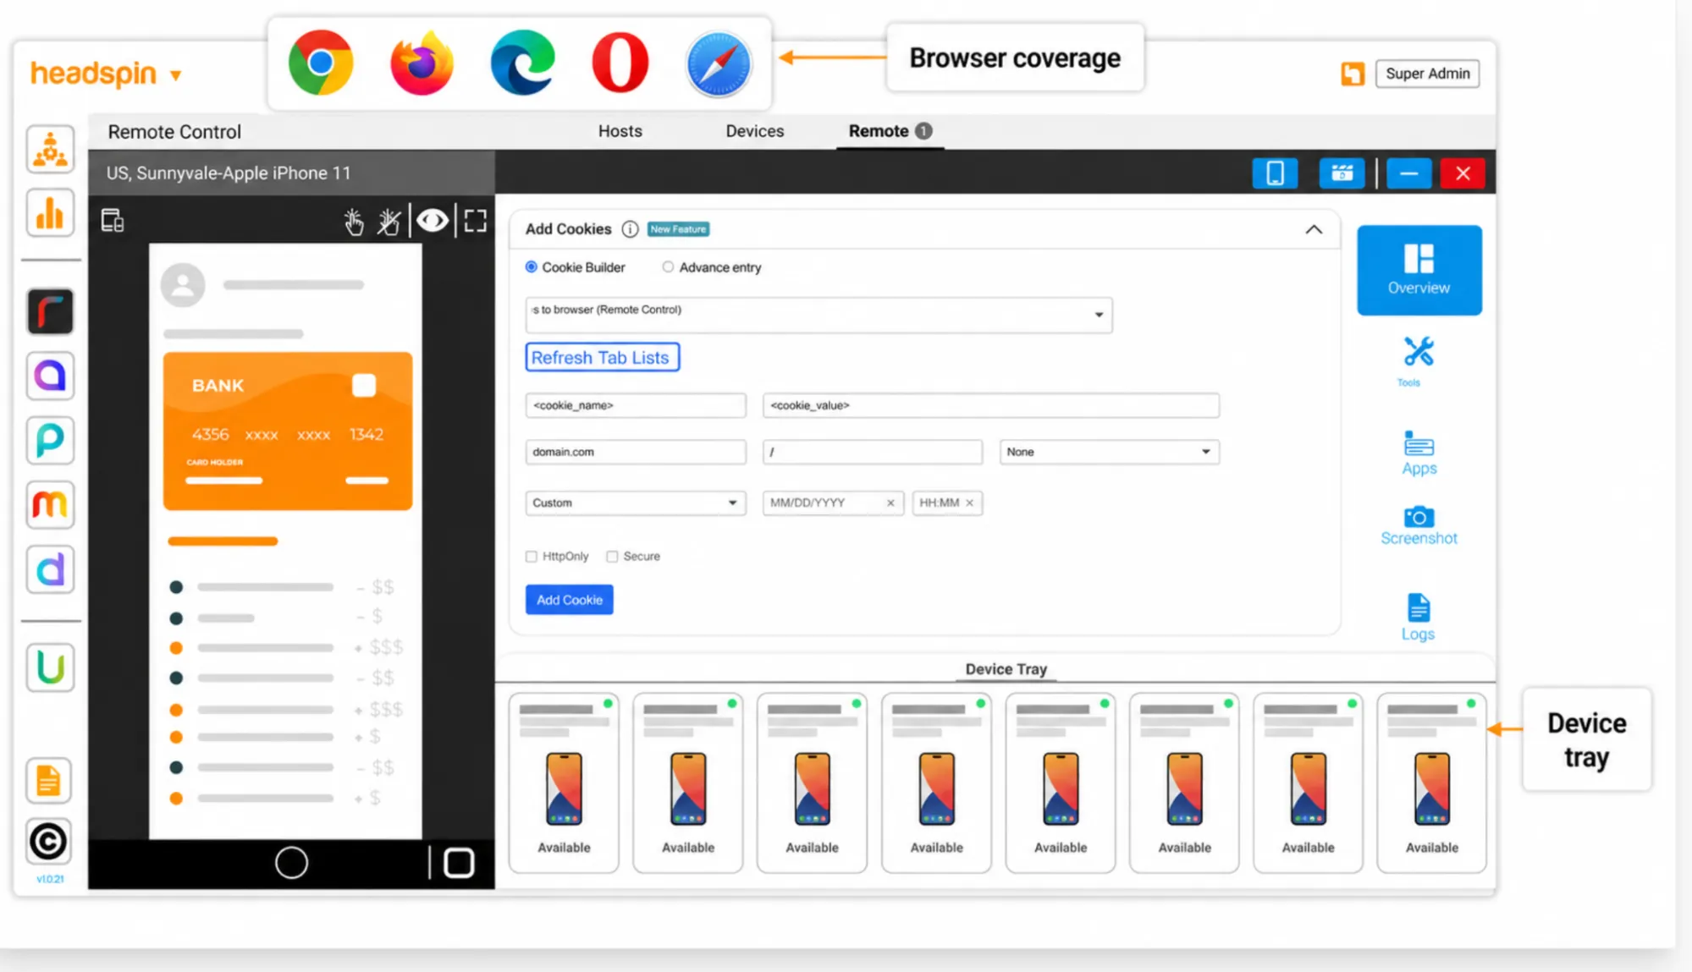Screen dimensions: 1692x972
Task: Clear the MM/DD/YYYY date field
Action: tap(890, 503)
